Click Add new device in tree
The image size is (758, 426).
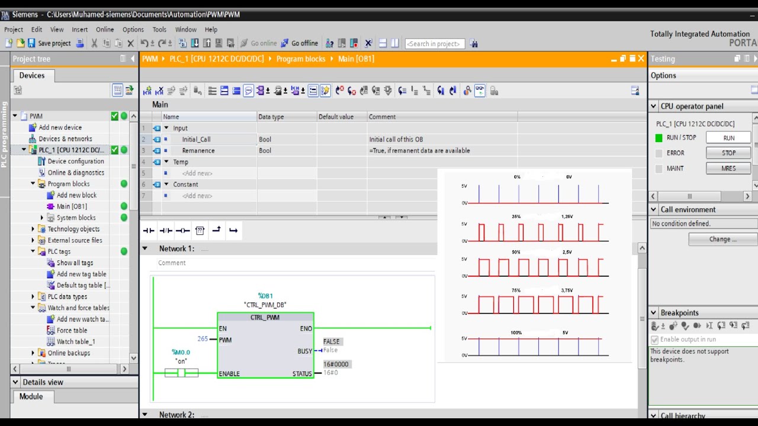point(60,127)
